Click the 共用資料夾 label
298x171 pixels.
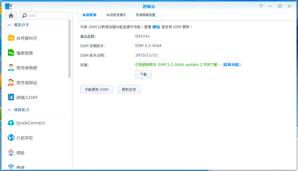click(x=27, y=38)
